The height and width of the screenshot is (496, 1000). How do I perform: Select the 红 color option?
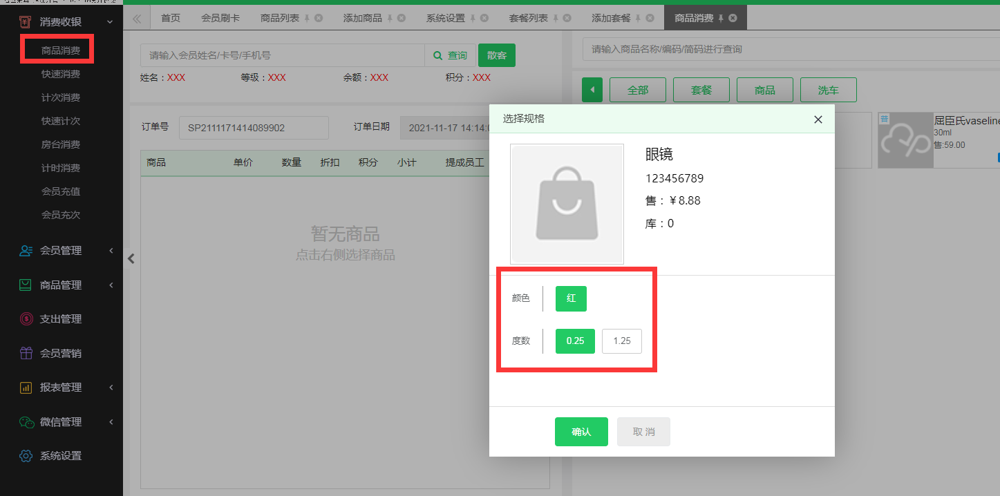[x=571, y=298]
